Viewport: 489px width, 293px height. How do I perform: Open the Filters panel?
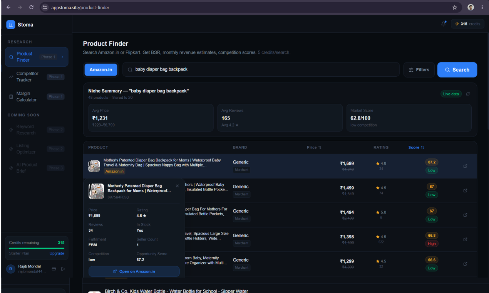(x=419, y=70)
